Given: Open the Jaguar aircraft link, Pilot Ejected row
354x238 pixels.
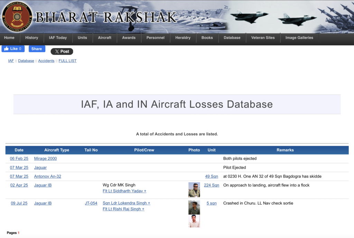Looking at the screenshot, I should 40,168.
